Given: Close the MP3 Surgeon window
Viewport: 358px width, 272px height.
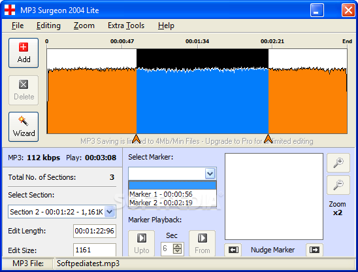Looking at the screenshot, I should click(348, 10).
